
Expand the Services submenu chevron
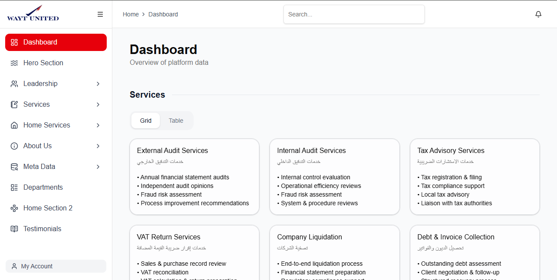pyautogui.click(x=98, y=105)
